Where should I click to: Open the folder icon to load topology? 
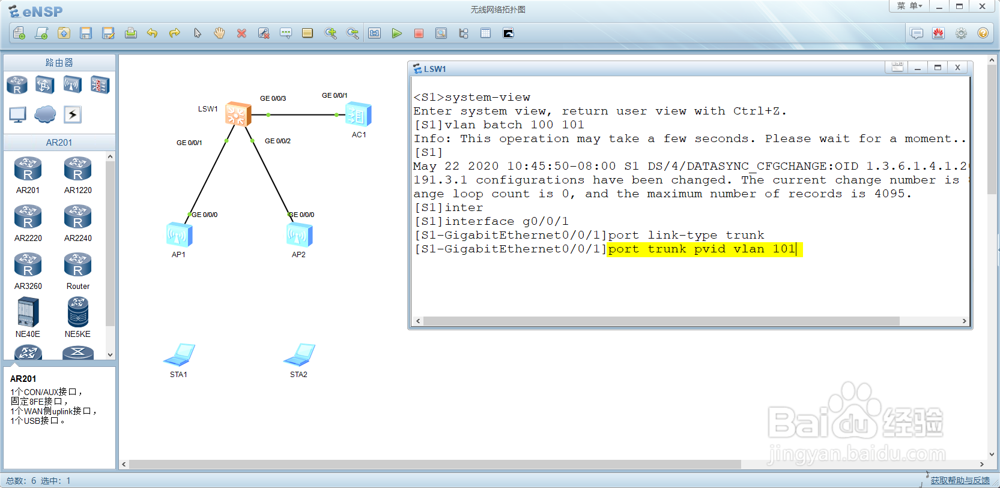point(64,33)
